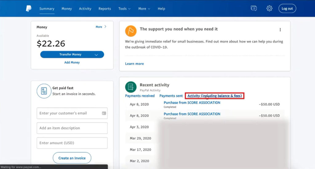Focus the Enter amount (USD) field
The width and height of the screenshot is (315, 169).
click(x=72, y=143)
